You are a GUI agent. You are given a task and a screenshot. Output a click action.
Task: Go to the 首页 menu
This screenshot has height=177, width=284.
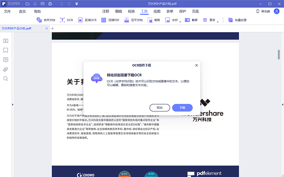(22, 12)
